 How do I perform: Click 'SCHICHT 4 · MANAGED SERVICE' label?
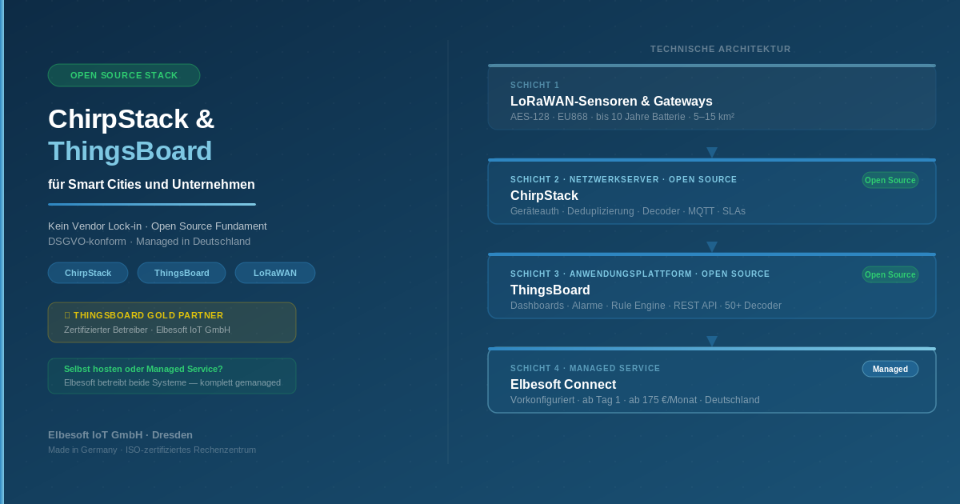(586, 368)
